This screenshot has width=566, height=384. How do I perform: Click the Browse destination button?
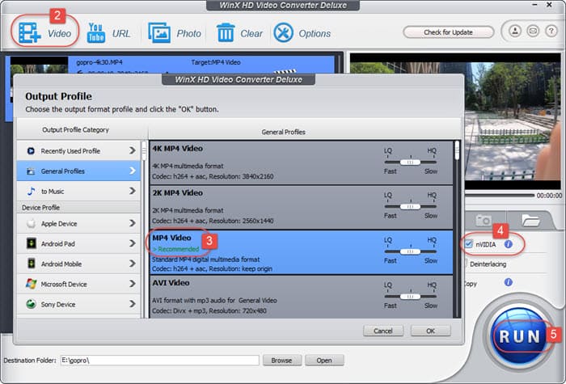click(x=281, y=361)
